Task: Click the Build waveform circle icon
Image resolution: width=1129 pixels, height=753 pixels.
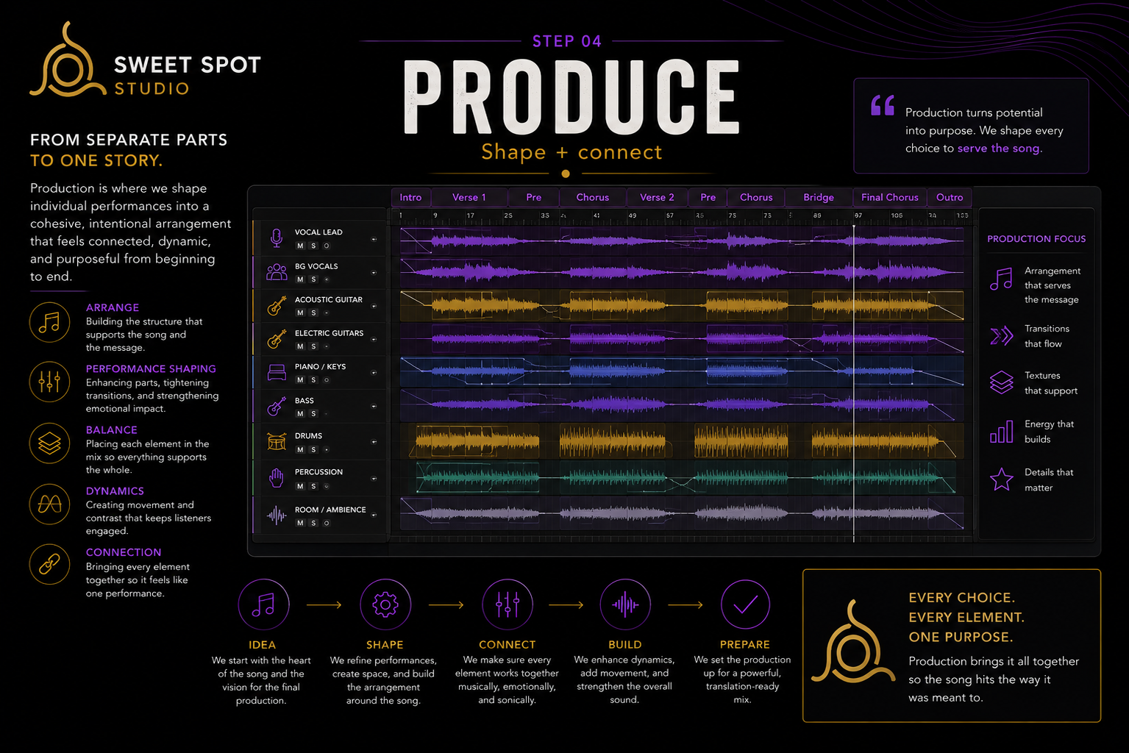Action: [625, 604]
